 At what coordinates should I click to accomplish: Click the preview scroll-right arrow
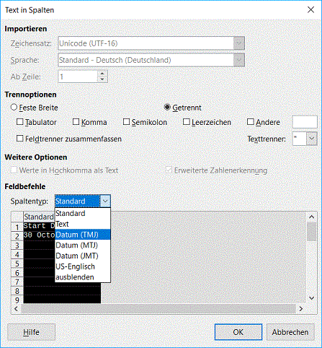point(301,309)
